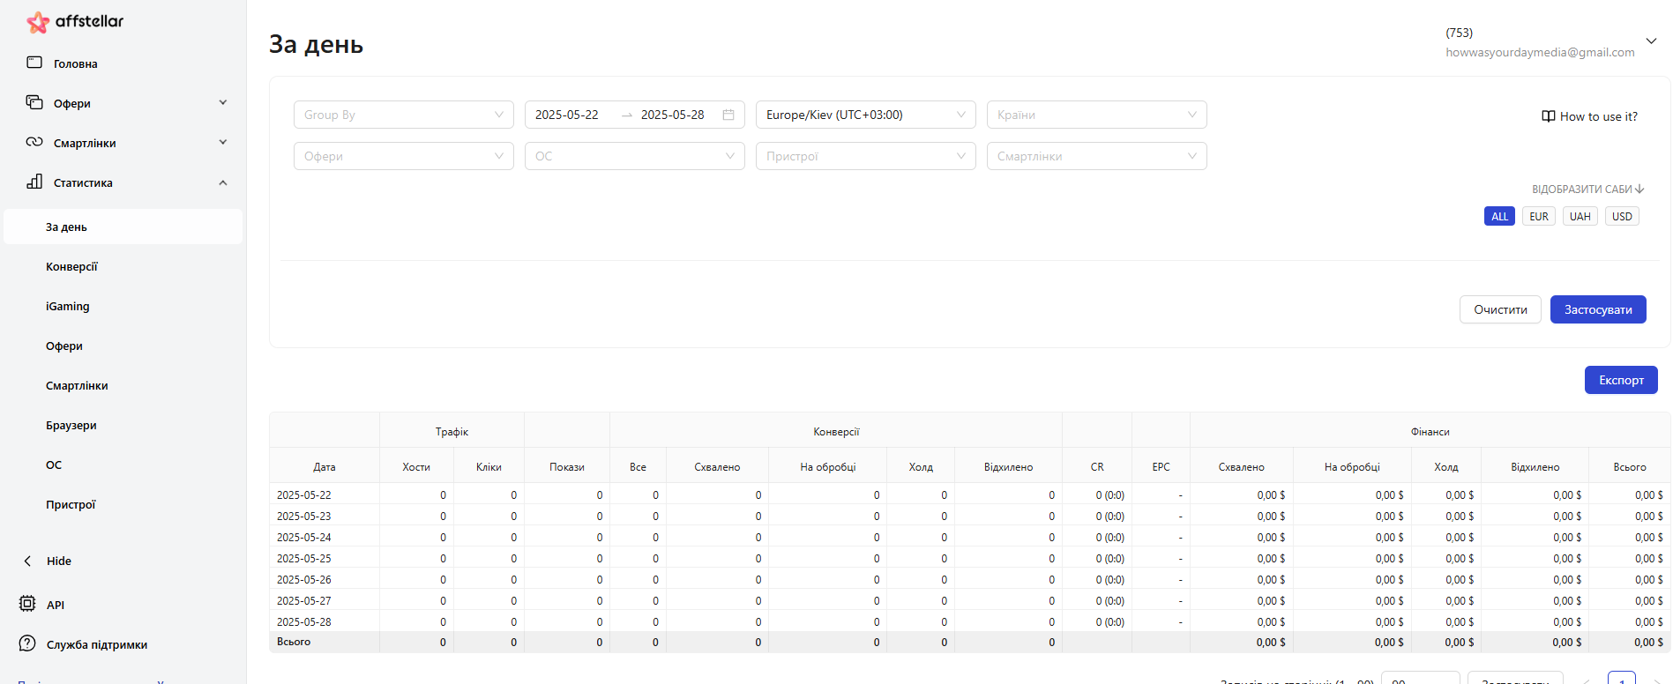Viewport: 1673px width, 684px height.
Task: Click the Головна sidebar icon
Action: (x=34, y=63)
